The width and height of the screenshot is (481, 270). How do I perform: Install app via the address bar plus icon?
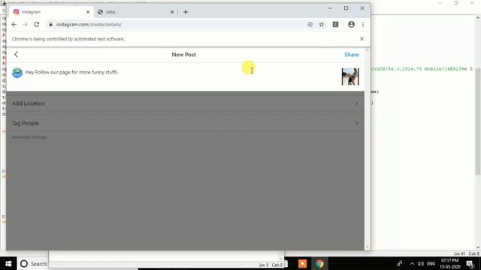point(310,25)
